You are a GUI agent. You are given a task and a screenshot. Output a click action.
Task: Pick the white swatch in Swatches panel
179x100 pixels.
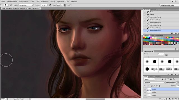[152, 37]
